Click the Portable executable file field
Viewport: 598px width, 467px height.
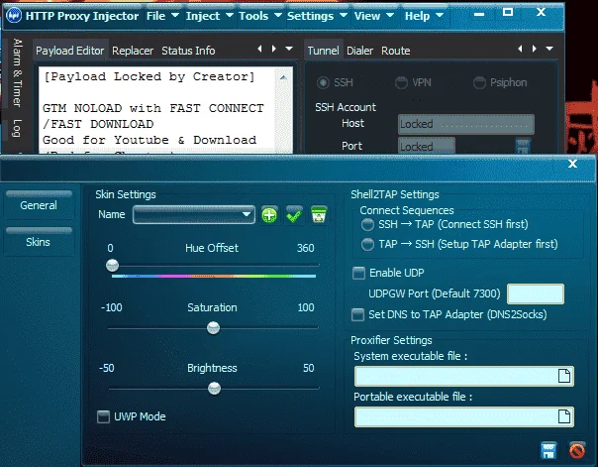tap(463, 416)
